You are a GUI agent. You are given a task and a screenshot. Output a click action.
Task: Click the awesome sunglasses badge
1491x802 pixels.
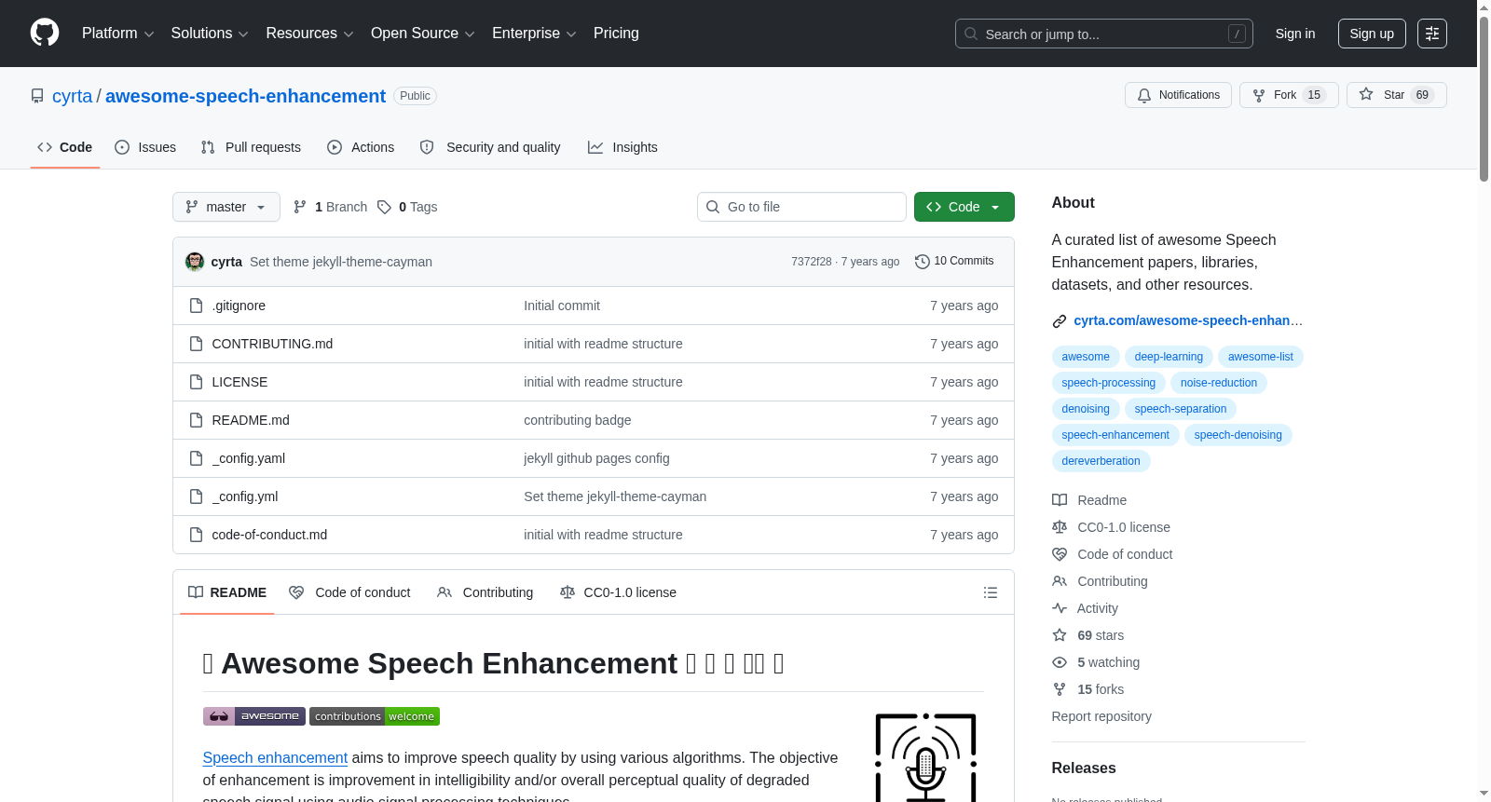pos(254,716)
